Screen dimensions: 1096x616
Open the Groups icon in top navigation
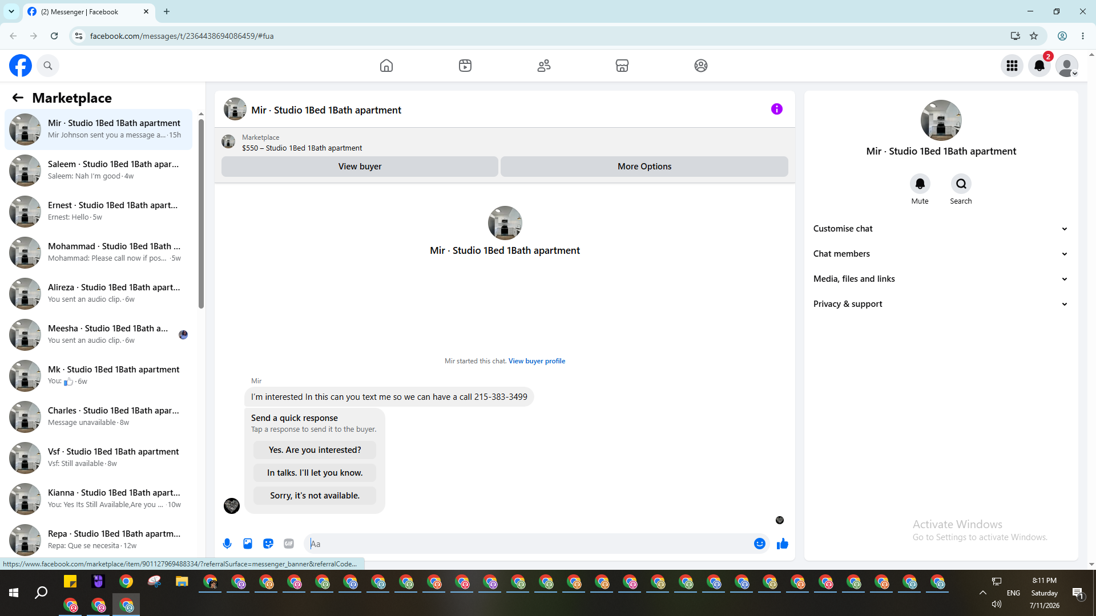tap(701, 66)
